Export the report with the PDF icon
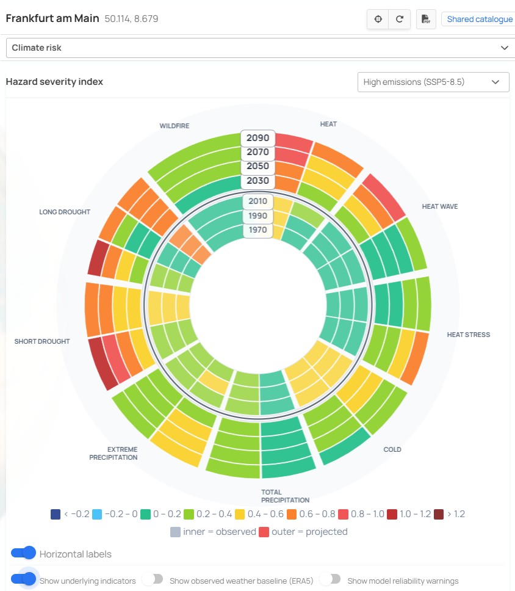 (426, 19)
